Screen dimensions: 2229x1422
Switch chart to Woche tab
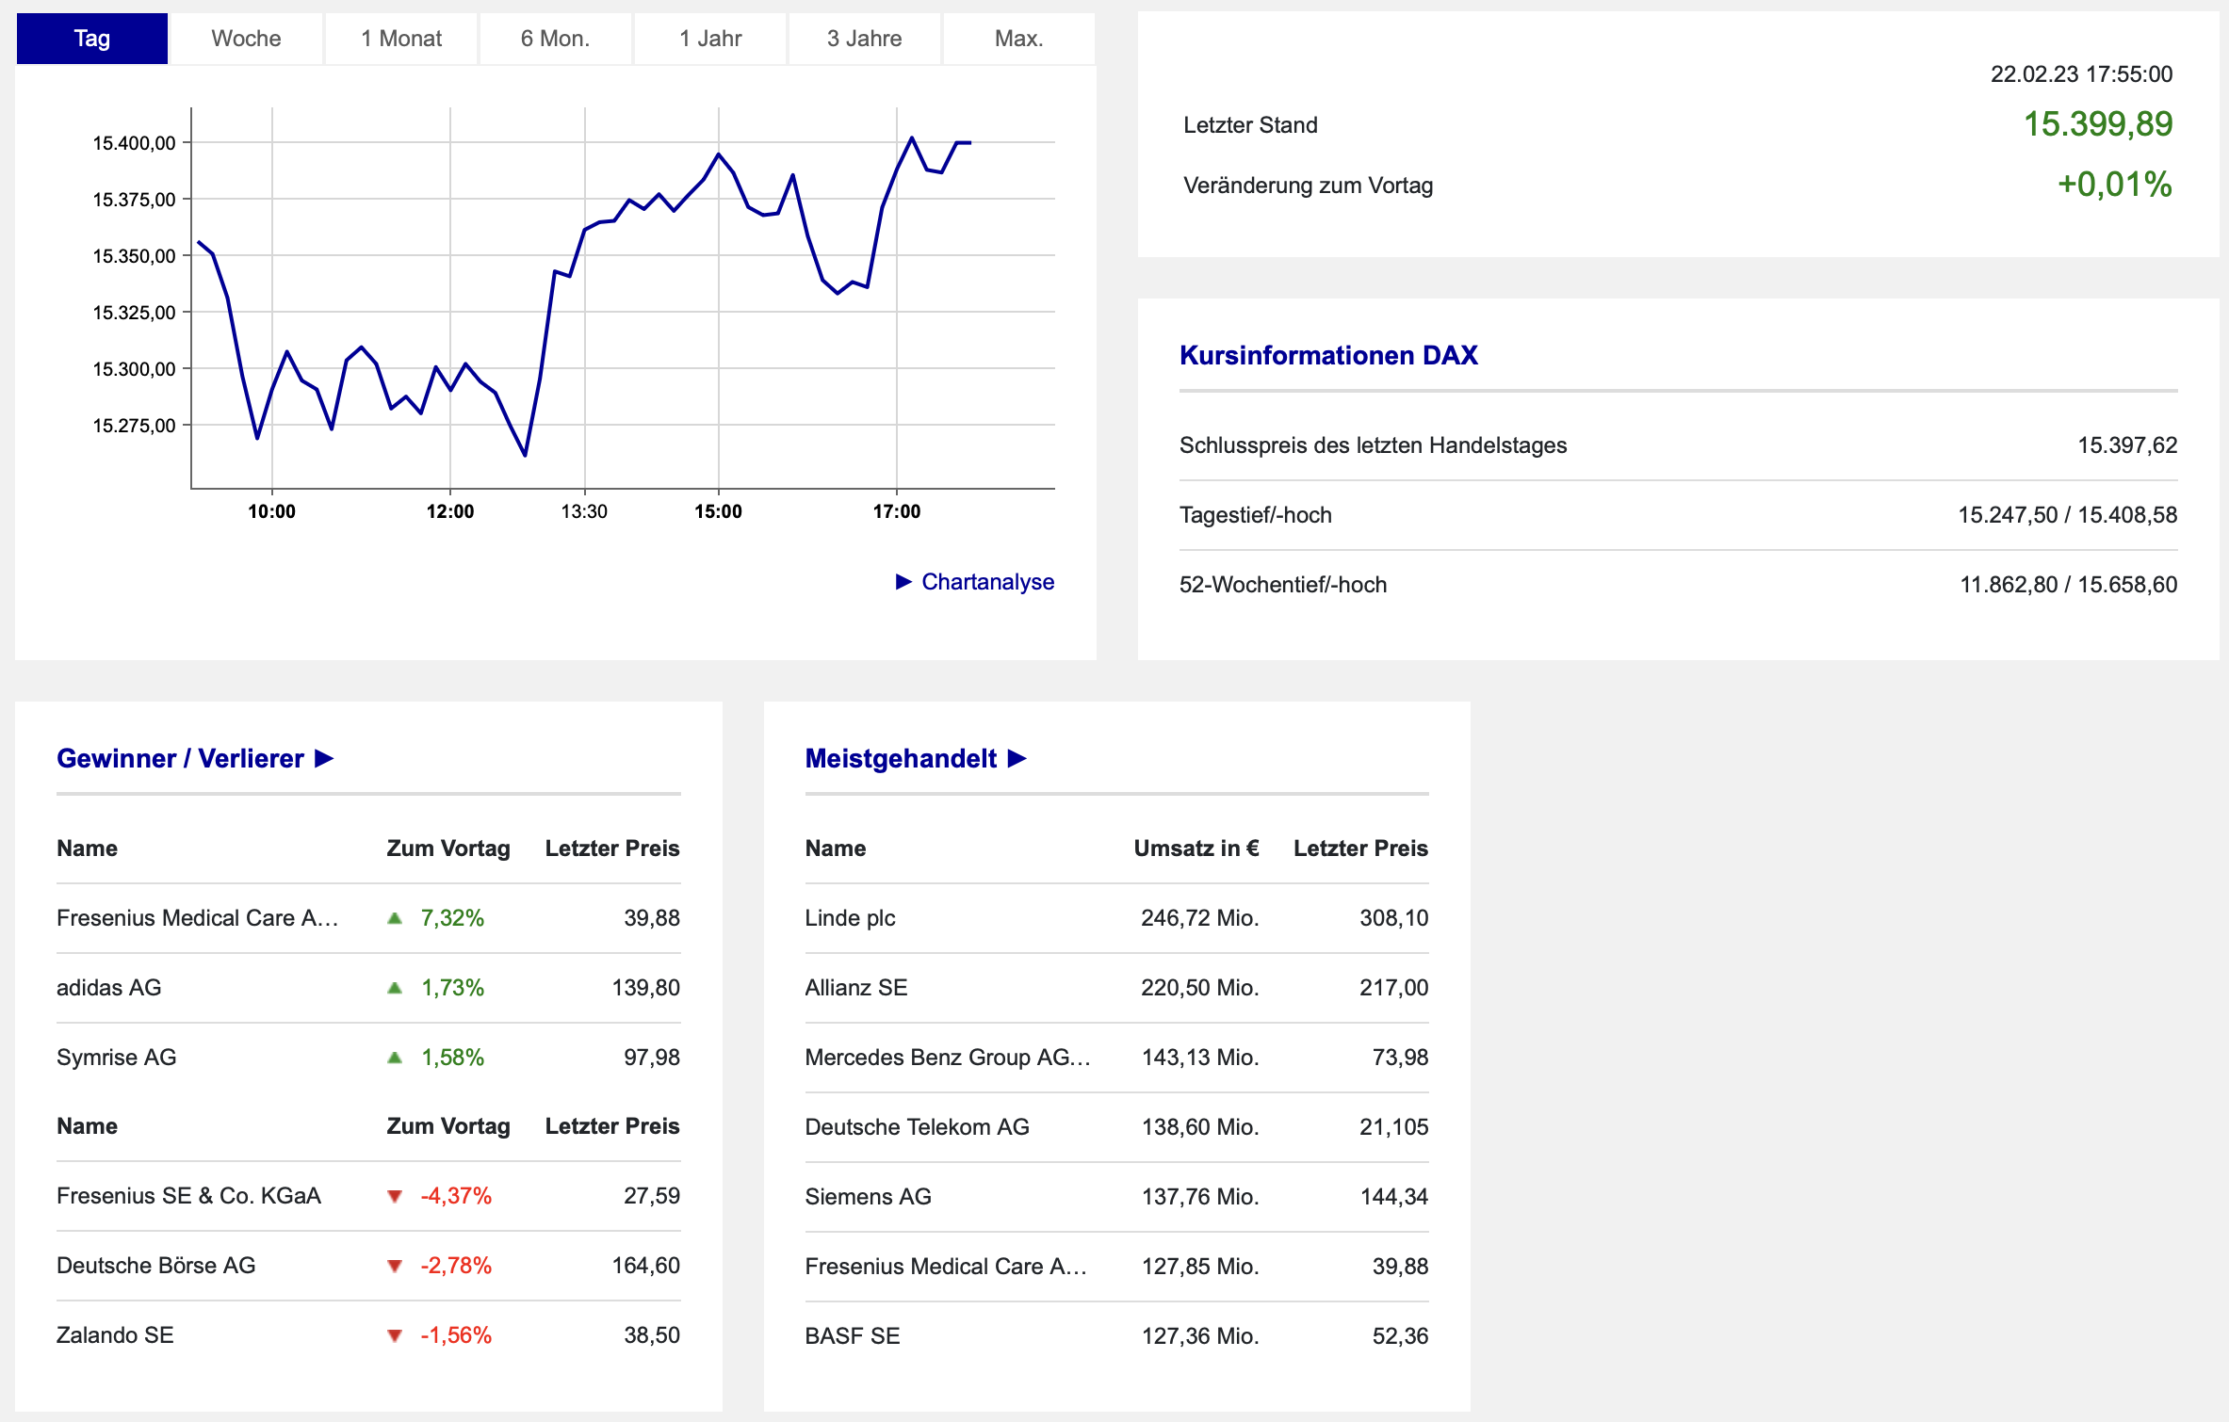point(246,39)
